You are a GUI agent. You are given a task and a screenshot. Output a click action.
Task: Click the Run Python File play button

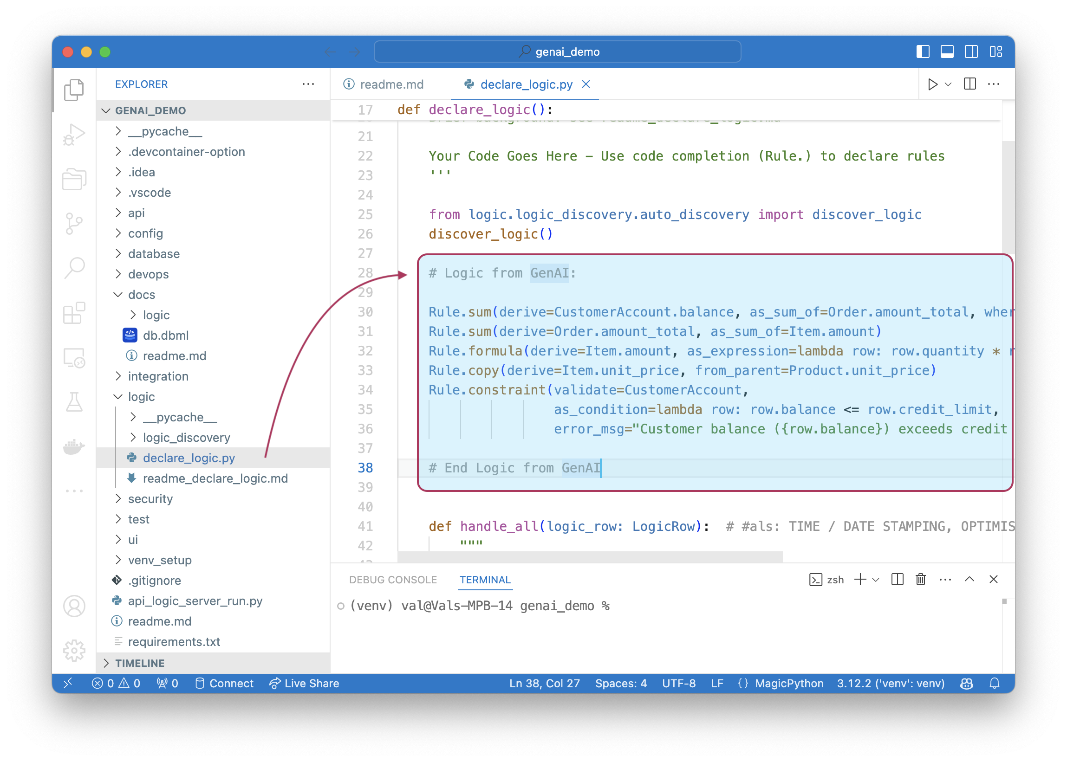pos(932,84)
